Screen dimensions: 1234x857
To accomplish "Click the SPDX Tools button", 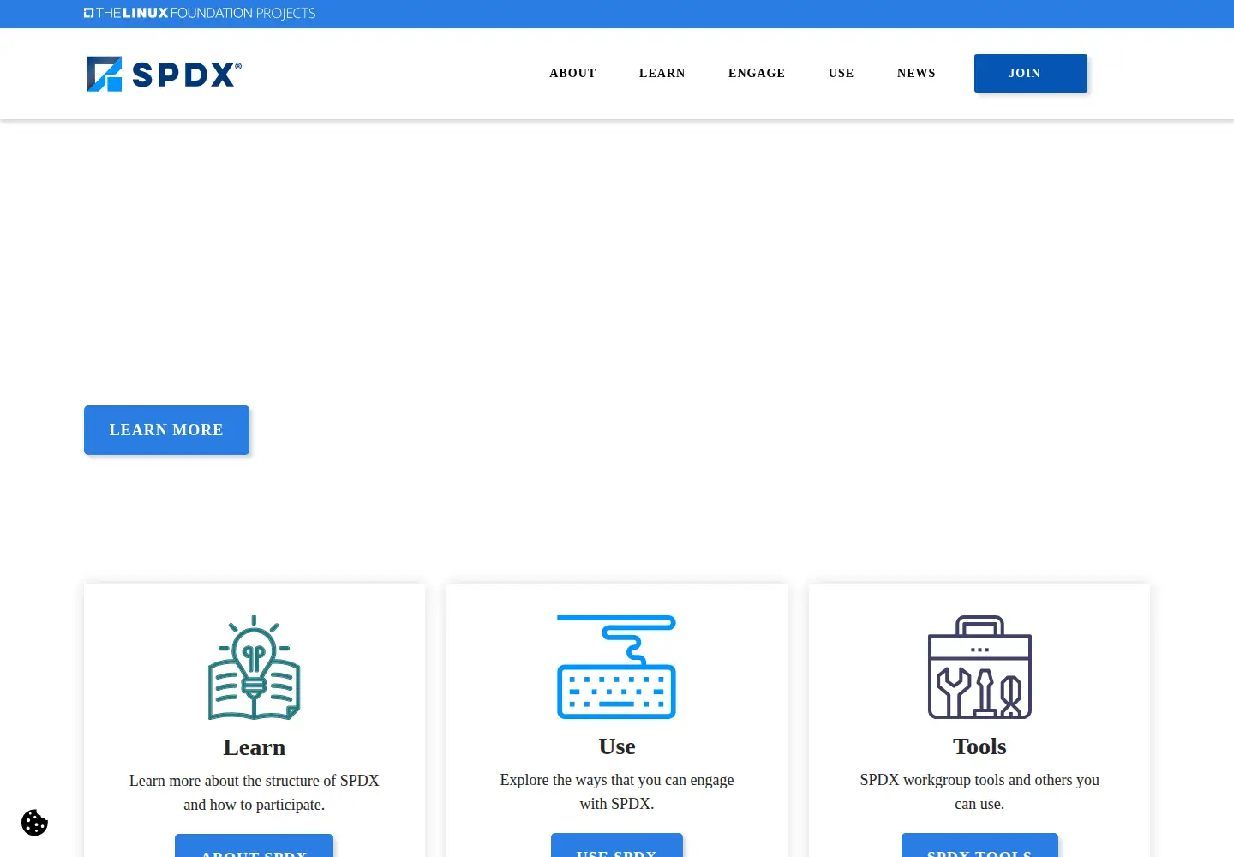I will pyautogui.click(x=979, y=846).
